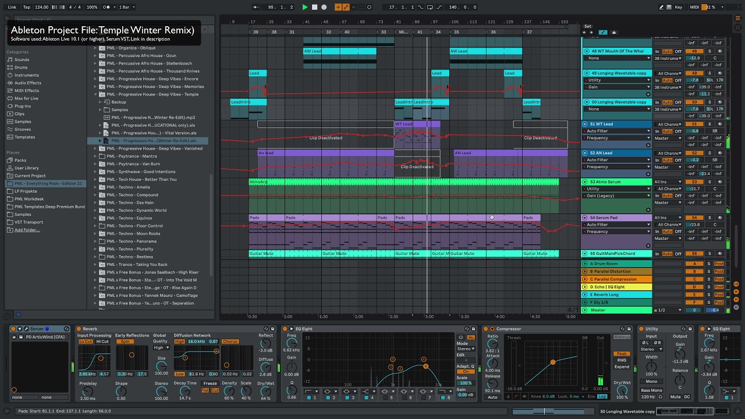Toggle the A Drum Room return activator
745x419 pixels.
pos(694,264)
